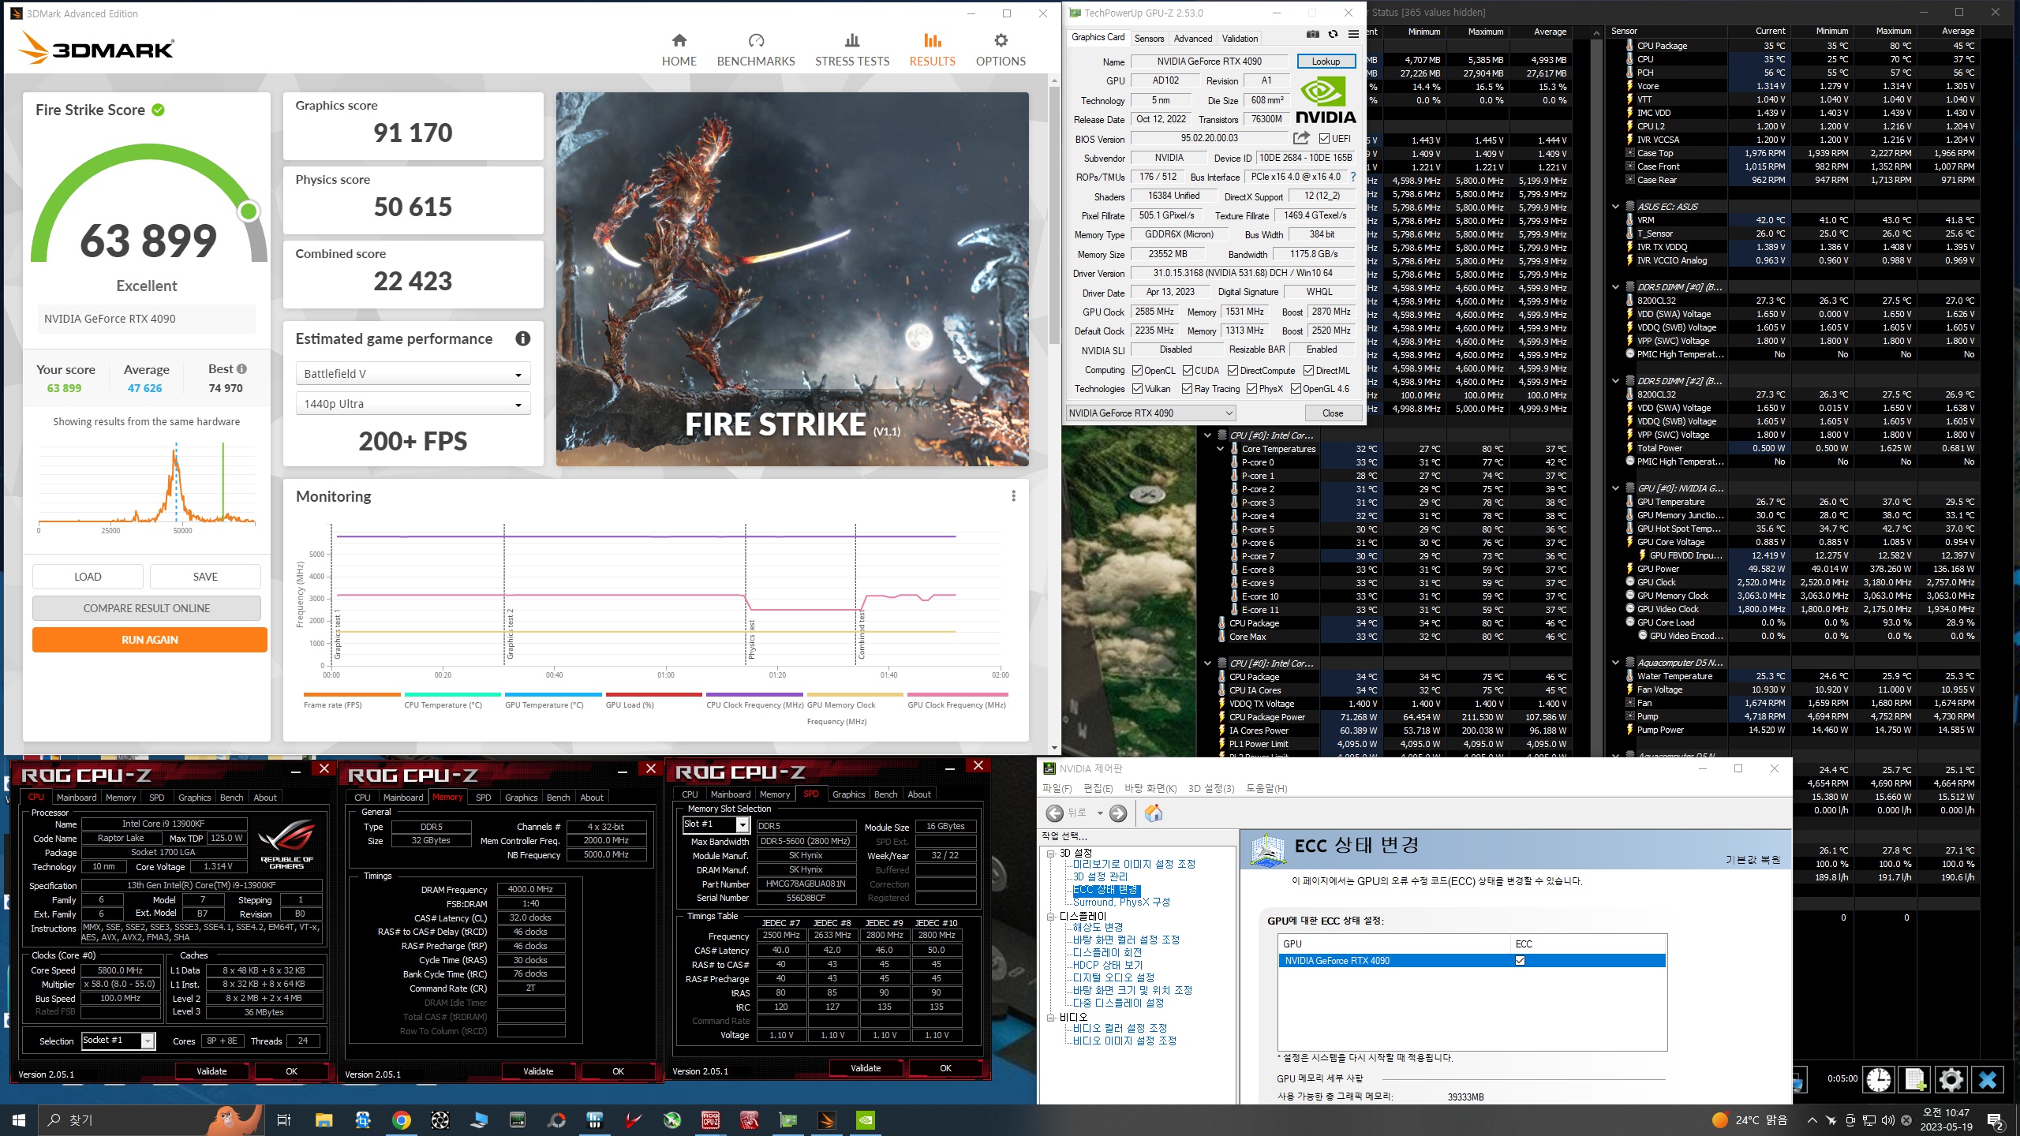This screenshot has height=1136, width=2020.
Task: Click the RUN AGAIN button
Action: pyautogui.click(x=150, y=640)
